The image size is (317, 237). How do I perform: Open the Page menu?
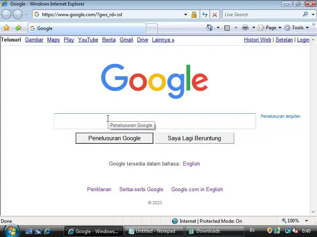coord(270,28)
